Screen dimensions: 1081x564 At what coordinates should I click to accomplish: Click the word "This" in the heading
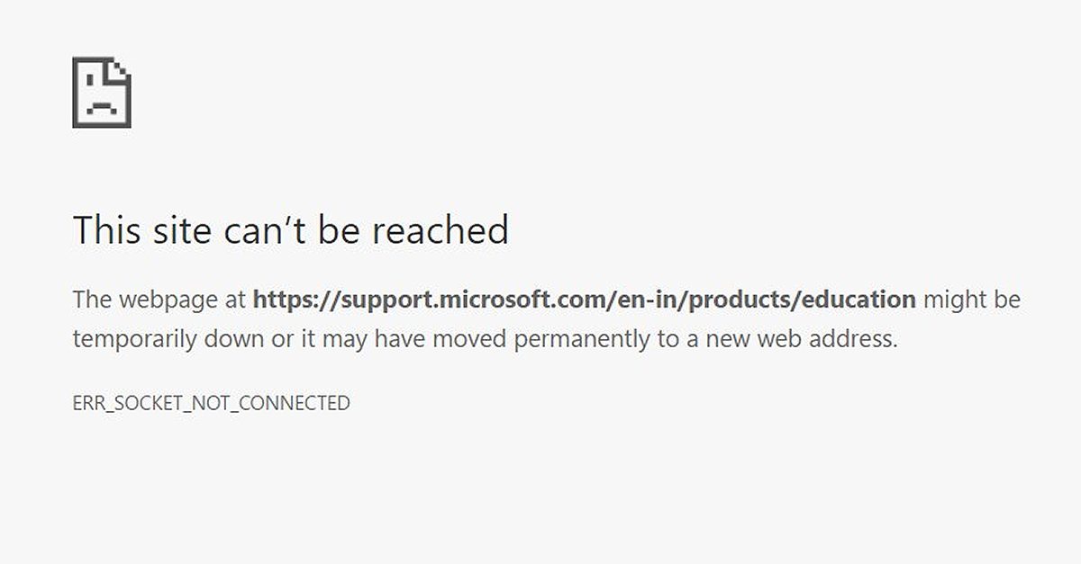click(x=104, y=230)
